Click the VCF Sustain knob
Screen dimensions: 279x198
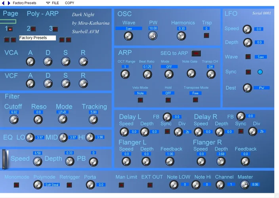66,84
